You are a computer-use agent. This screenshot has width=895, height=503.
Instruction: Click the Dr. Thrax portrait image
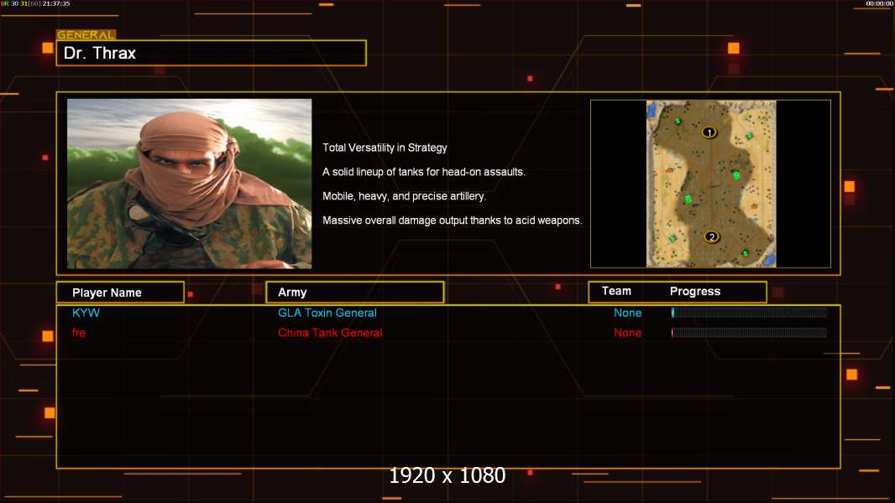coord(190,184)
